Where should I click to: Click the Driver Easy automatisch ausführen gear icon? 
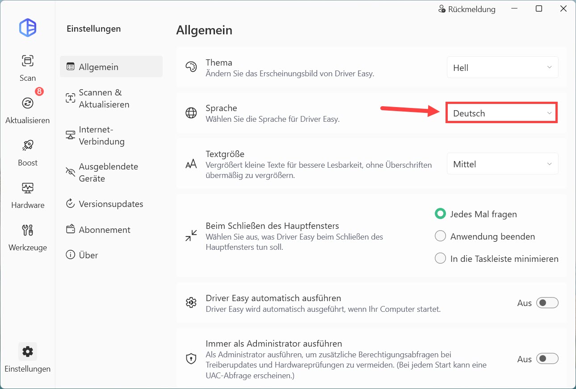click(191, 303)
